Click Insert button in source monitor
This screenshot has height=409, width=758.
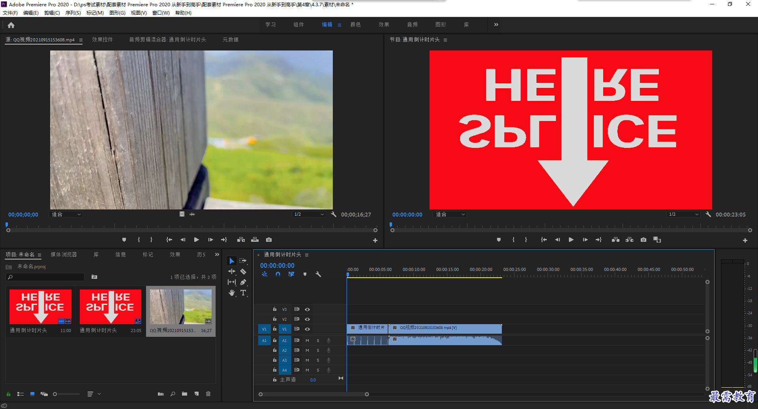click(241, 239)
